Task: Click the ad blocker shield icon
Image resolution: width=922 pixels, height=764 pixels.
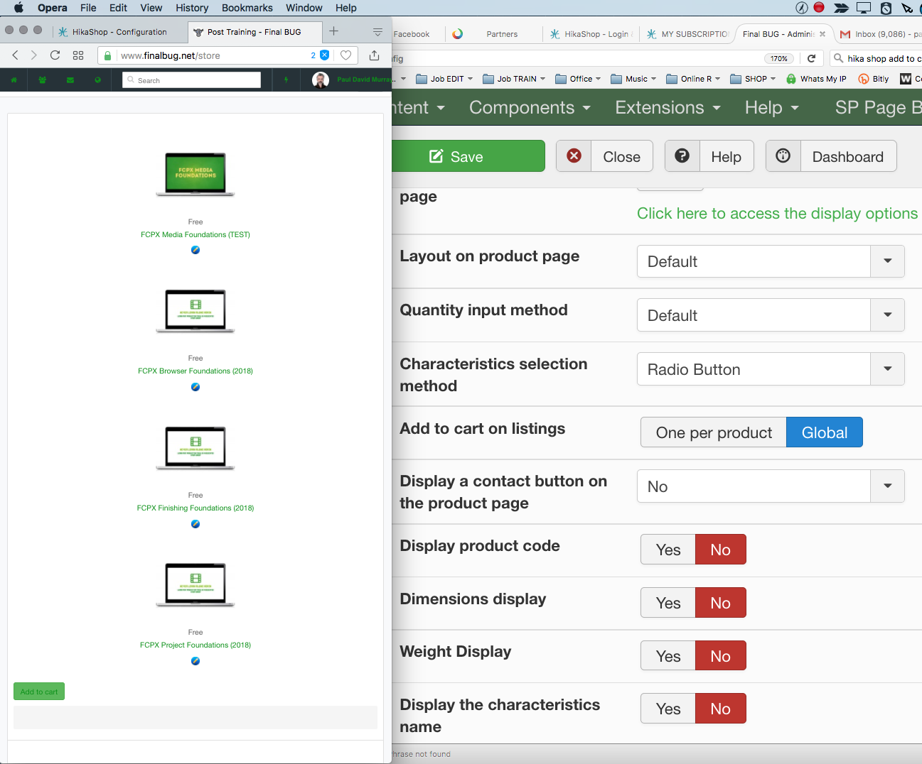Action: [325, 55]
